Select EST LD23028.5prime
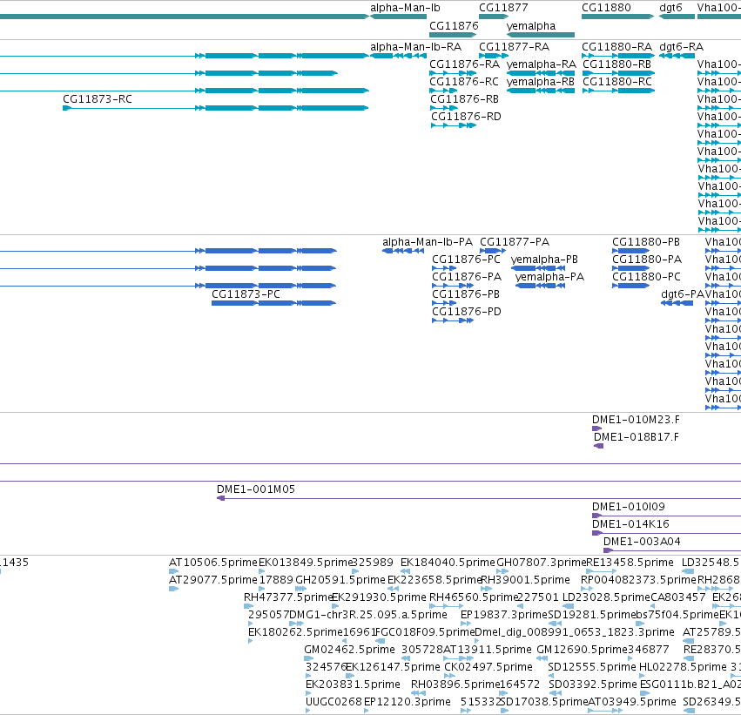Viewport: 741px width, 715px height. 606,597
